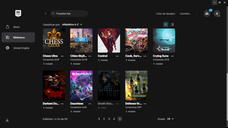The width and height of the screenshot is (228, 128).
Task: Go to page 2
Action: (x=104, y=119)
